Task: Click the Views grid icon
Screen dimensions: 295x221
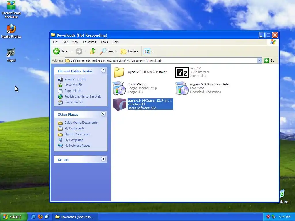Action: tap(147, 51)
